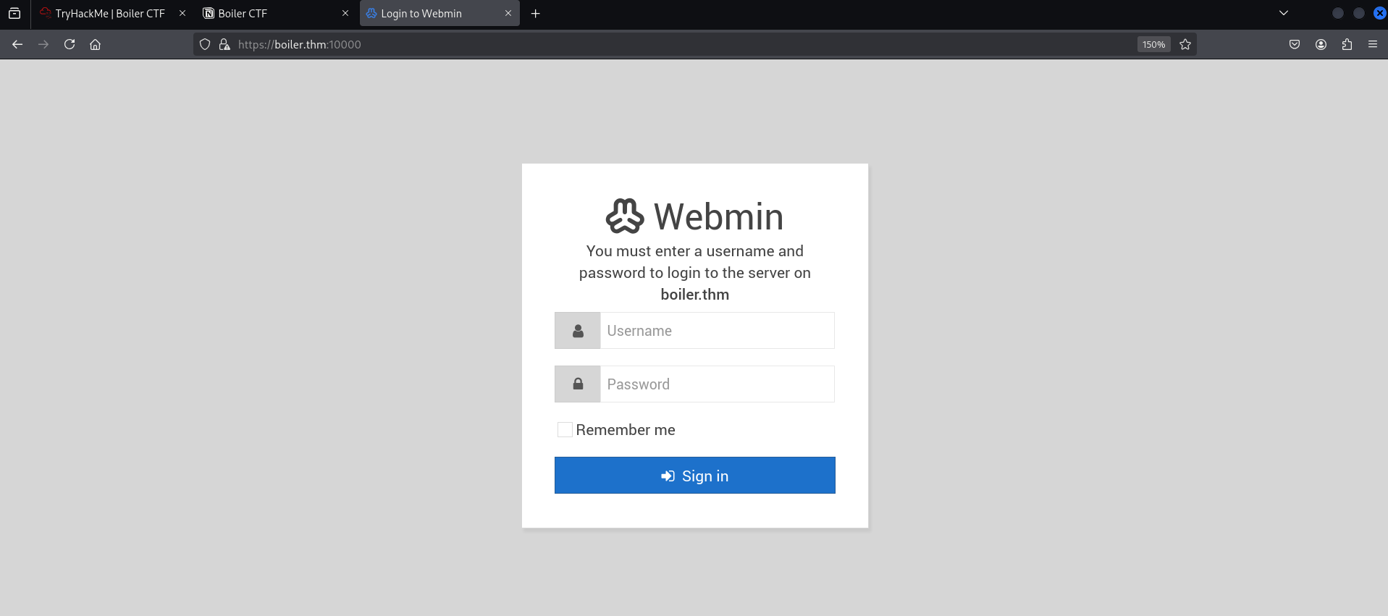Expand the list all tabs chevron
1388x616 pixels.
(x=1283, y=13)
